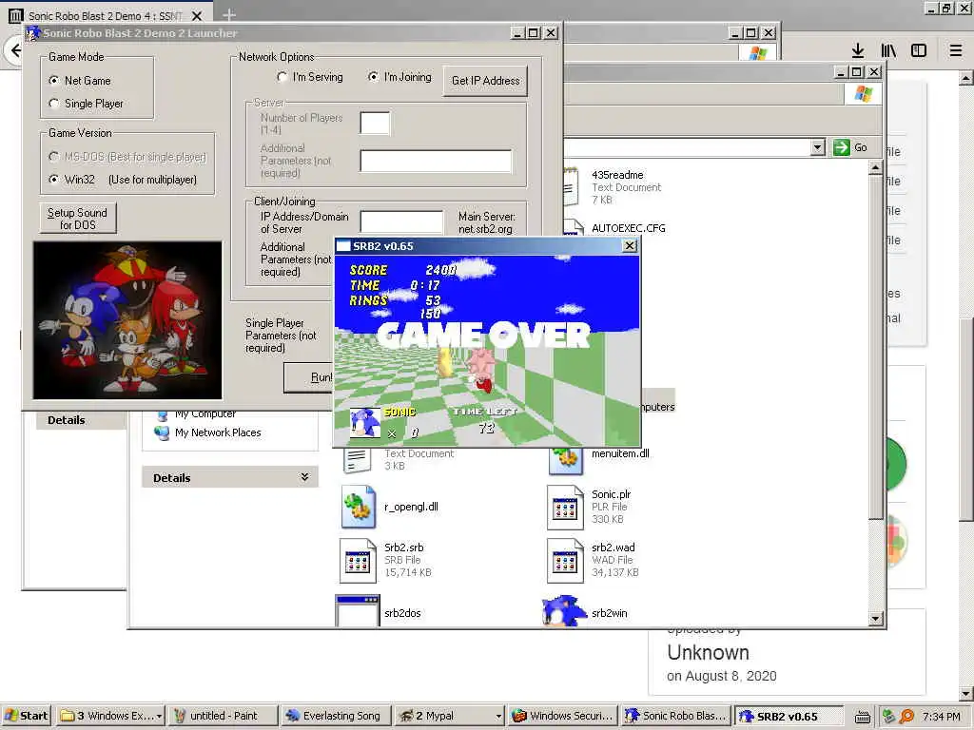
Task: Open the Explorer address bar dropdown
Action: coord(818,147)
